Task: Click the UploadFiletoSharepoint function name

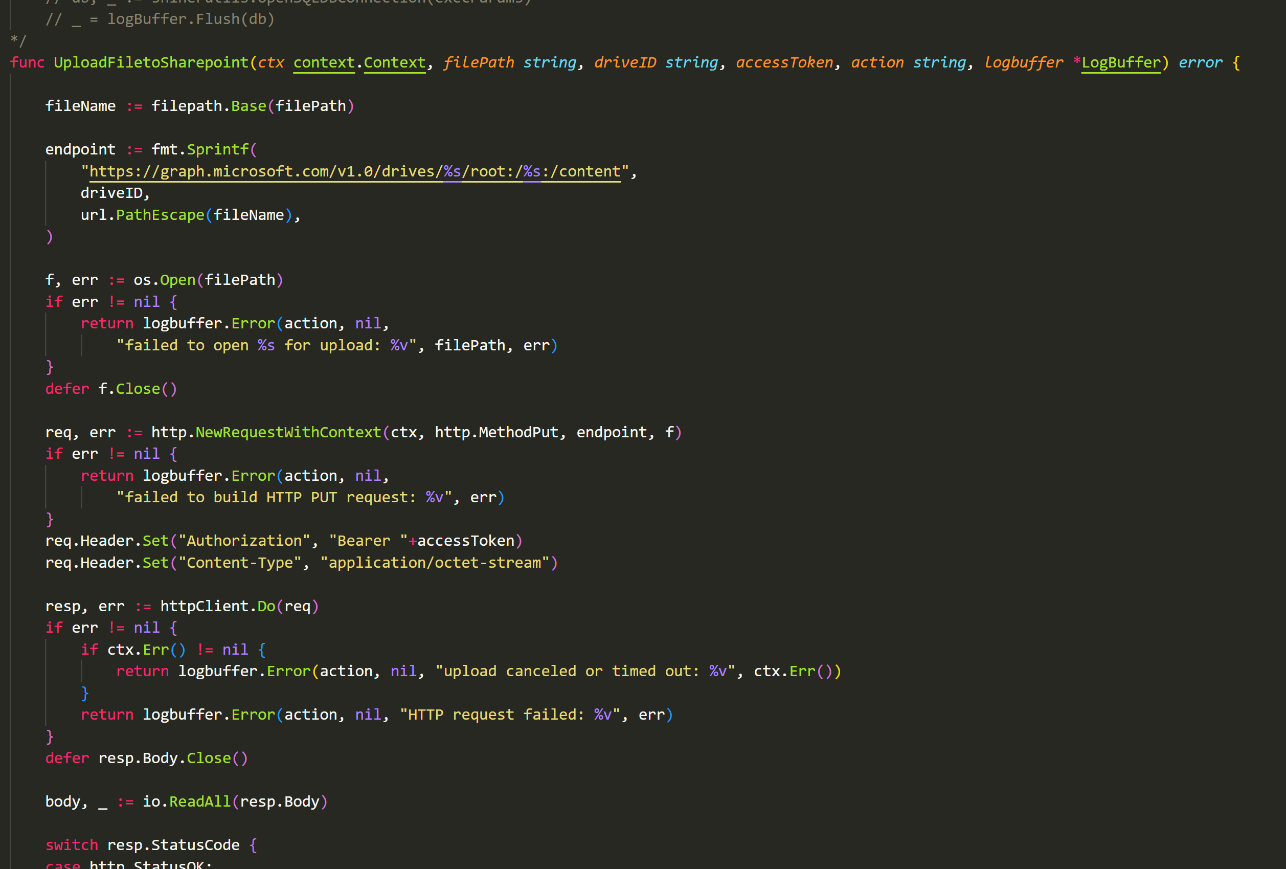Action: (150, 62)
